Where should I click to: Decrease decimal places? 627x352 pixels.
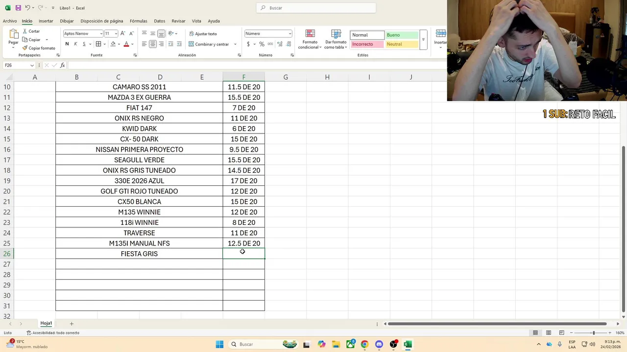point(288,44)
